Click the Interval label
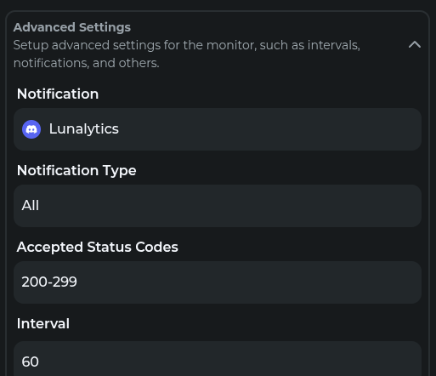This screenshot has height=376, width=436. click(x=43, y=323)
